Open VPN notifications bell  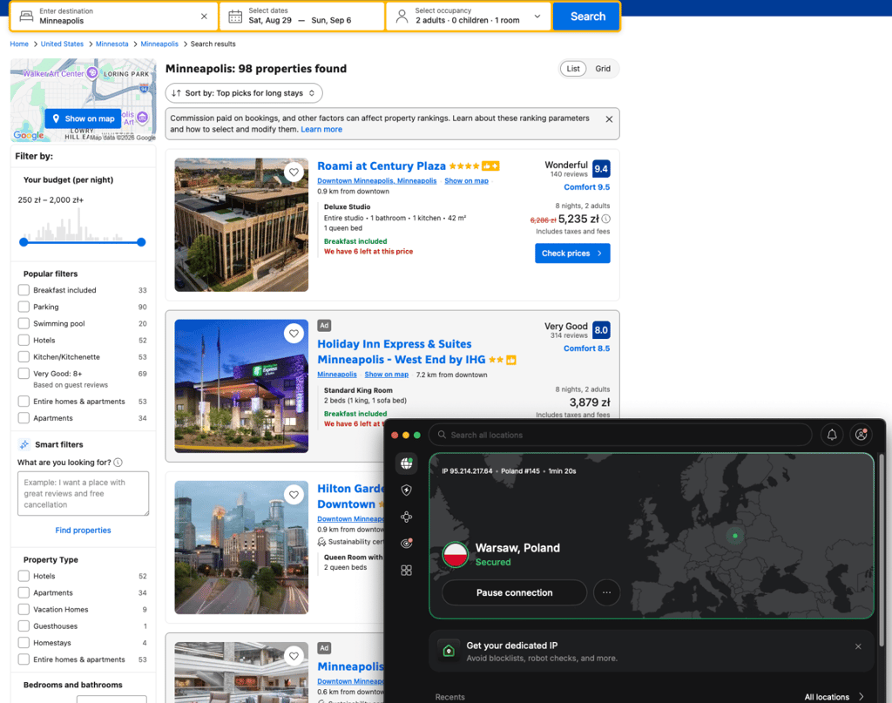pos(832,435)
